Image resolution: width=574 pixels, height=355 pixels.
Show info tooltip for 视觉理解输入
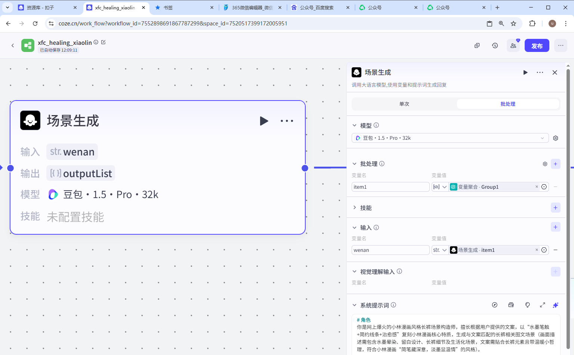[x=399, y=271]
